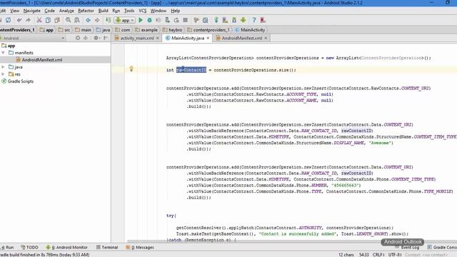The image size is (457, 257).
Task: Click the MainActivity breadcrumb
Action: click(250, 30)
